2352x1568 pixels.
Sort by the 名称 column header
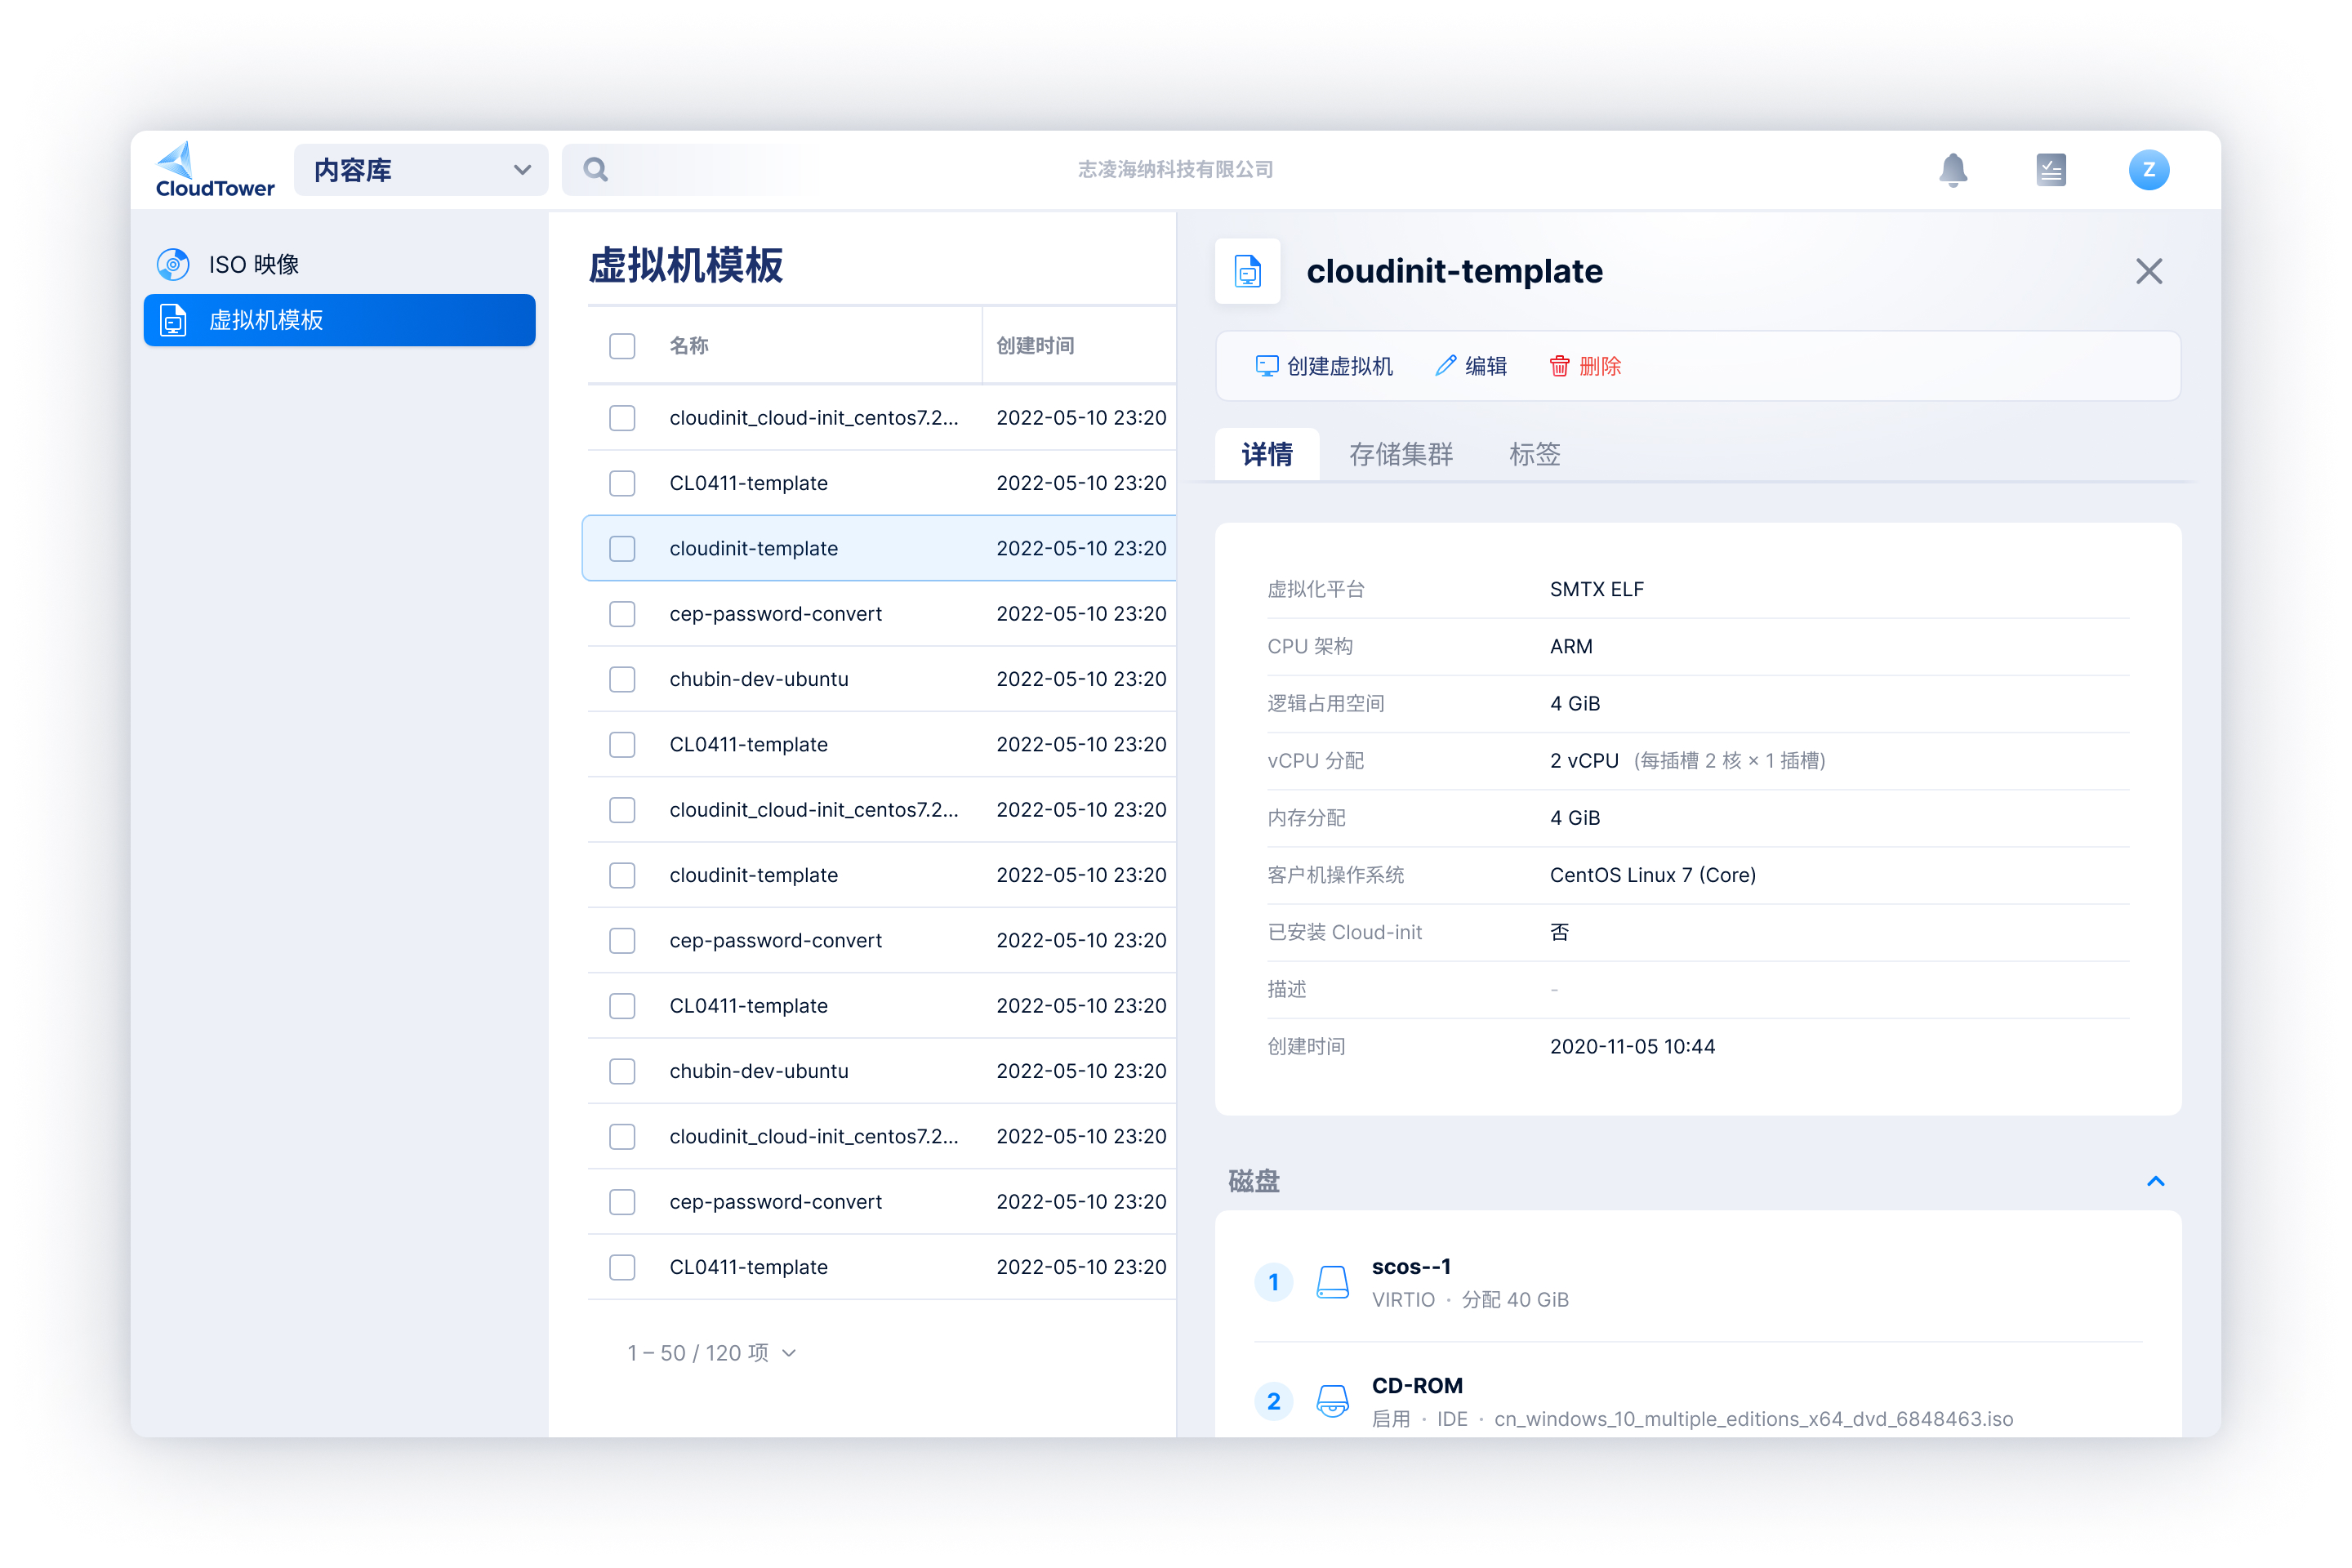(x=689, y=346)
